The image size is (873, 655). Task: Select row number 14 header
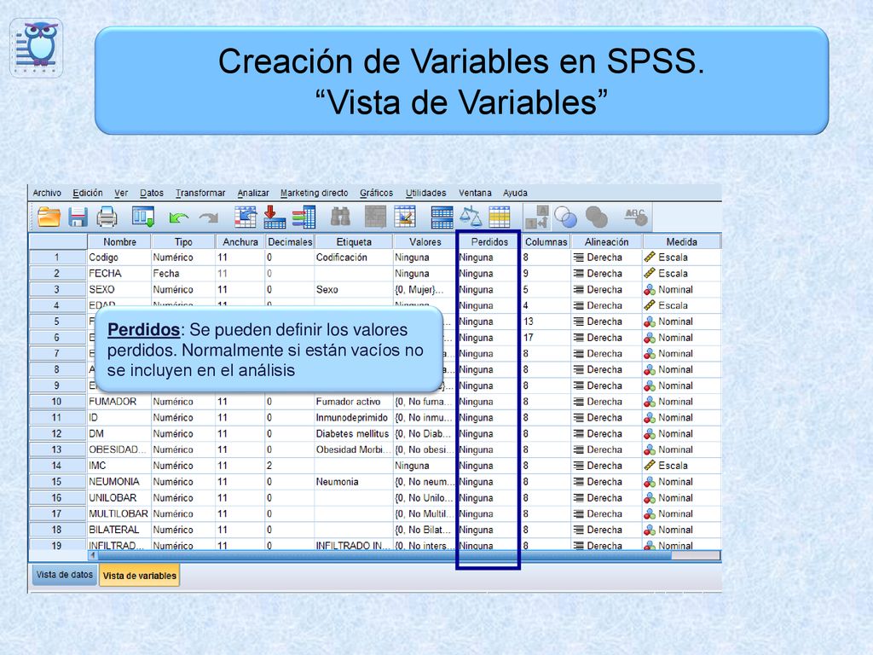(x=57, y=466)
